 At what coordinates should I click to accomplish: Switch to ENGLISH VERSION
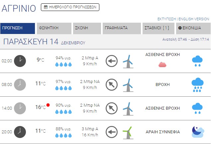coord(194,19)
